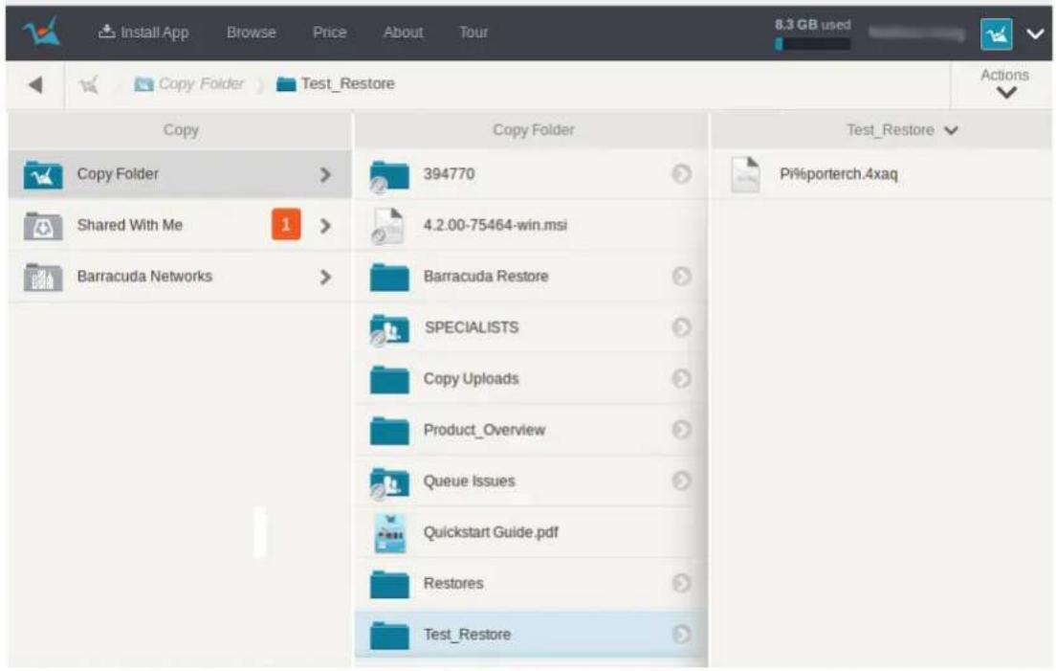Click the Barracuda Networks company folder icon
Screen dimensions: 1056x671
click(x=43, y=277)
